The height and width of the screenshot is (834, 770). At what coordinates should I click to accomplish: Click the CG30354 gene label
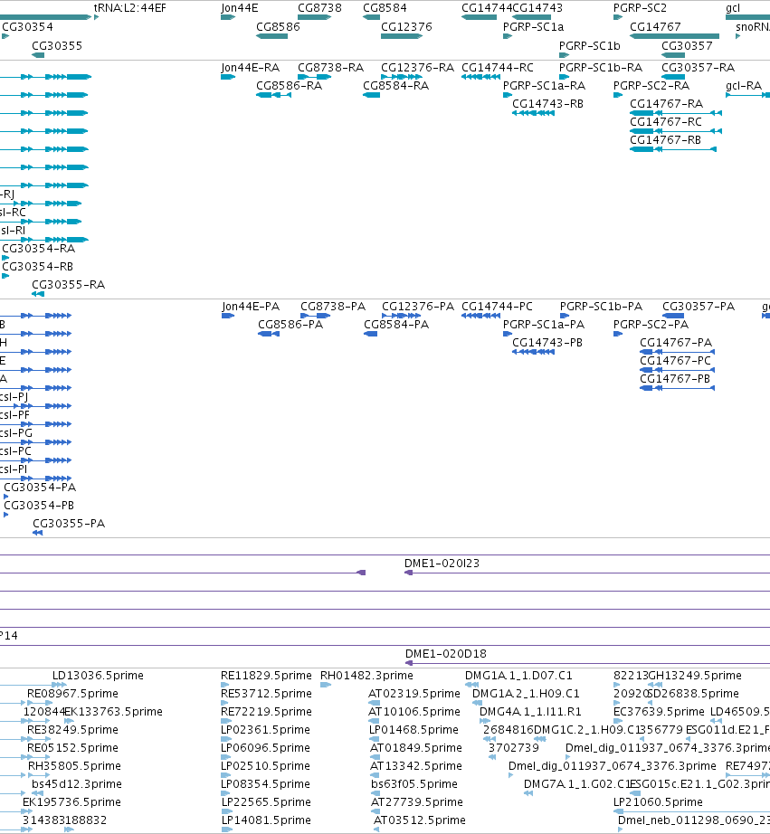pos(28,27)
